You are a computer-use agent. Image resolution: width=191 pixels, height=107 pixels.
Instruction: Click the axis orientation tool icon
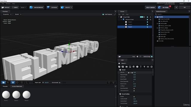pos(27,83)
